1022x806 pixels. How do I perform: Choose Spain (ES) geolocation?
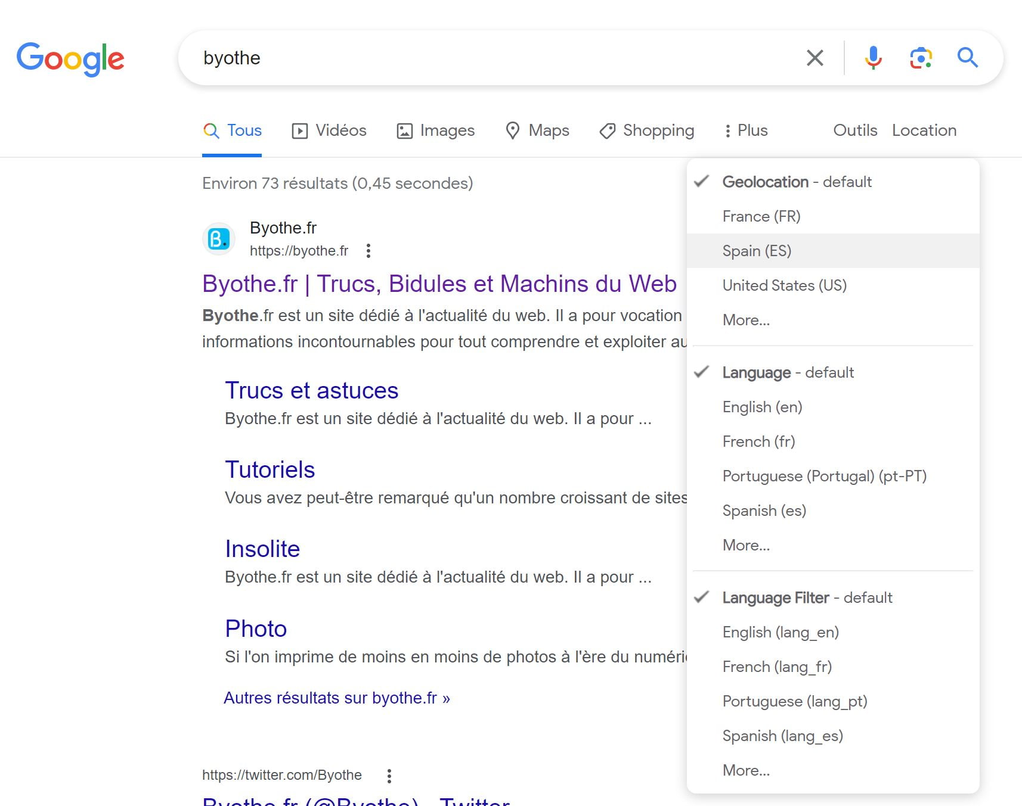tap(833, 251)
